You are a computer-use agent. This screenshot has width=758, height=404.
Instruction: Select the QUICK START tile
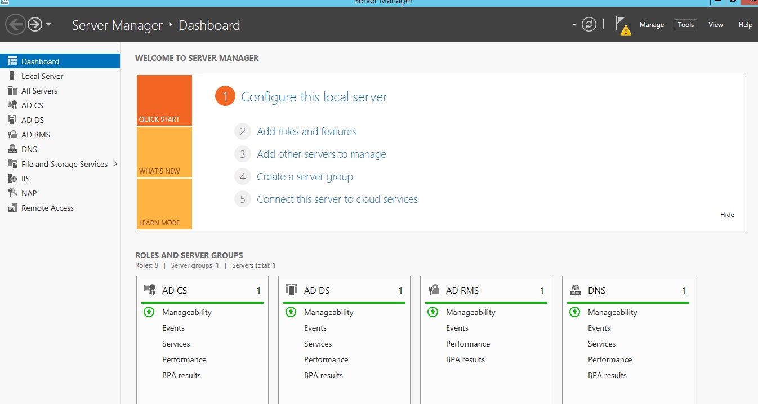coord(164,100)
